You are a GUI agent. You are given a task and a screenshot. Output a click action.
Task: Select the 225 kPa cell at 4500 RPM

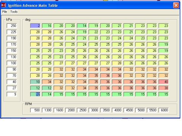pos(129,32)
